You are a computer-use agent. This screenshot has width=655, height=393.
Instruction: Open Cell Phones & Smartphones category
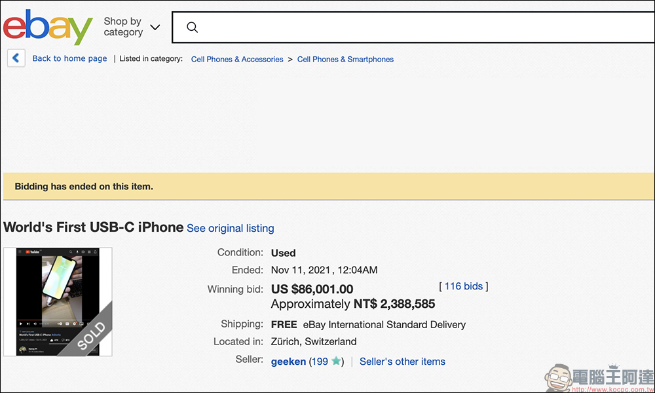345,60
